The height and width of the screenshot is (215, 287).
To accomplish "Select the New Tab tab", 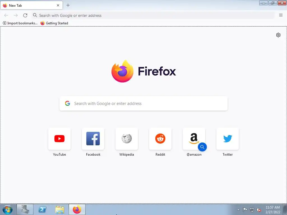I will (31, 5).
